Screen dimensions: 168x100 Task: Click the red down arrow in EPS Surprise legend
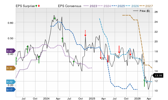point(39,6)
